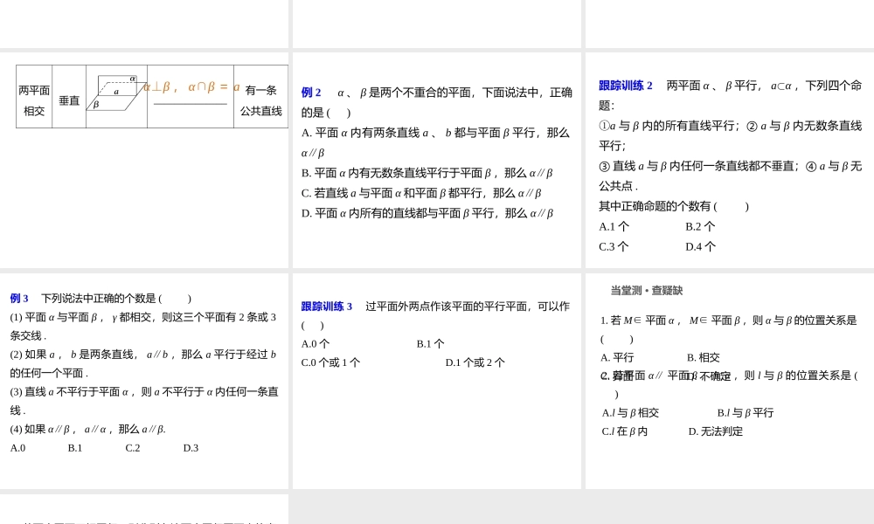The image size is (874, 524).
Task: Click statement (2) 如果a，b是两条直线
Action: tap(142, 363)
